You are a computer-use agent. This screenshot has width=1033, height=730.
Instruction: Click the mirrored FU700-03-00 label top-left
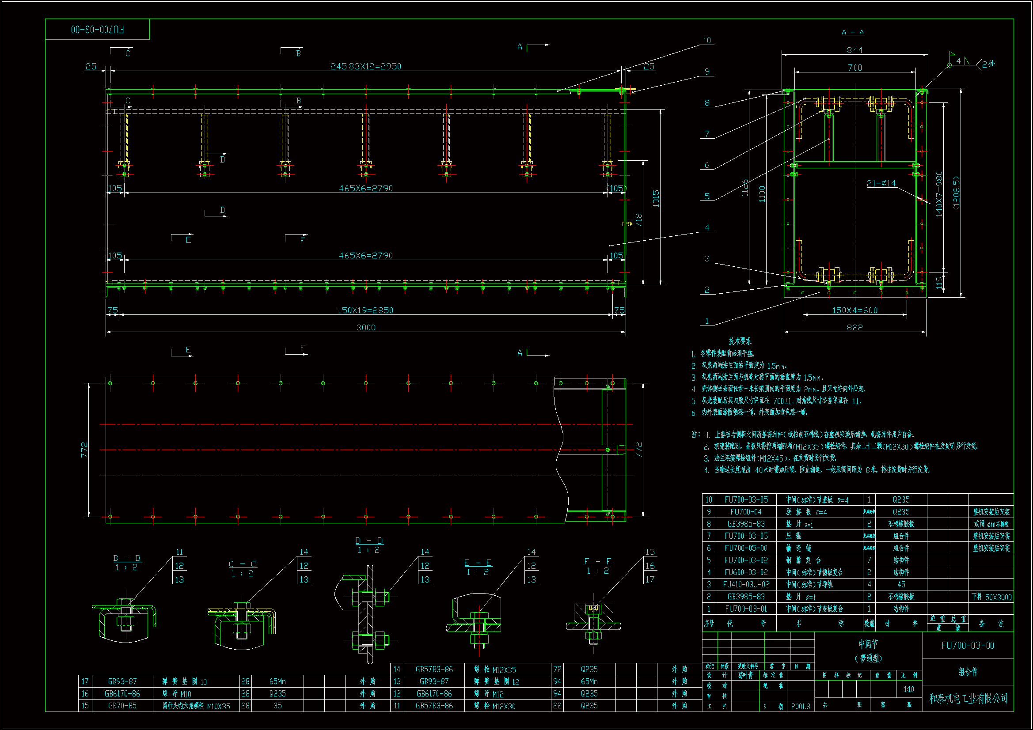coord(97,30)
